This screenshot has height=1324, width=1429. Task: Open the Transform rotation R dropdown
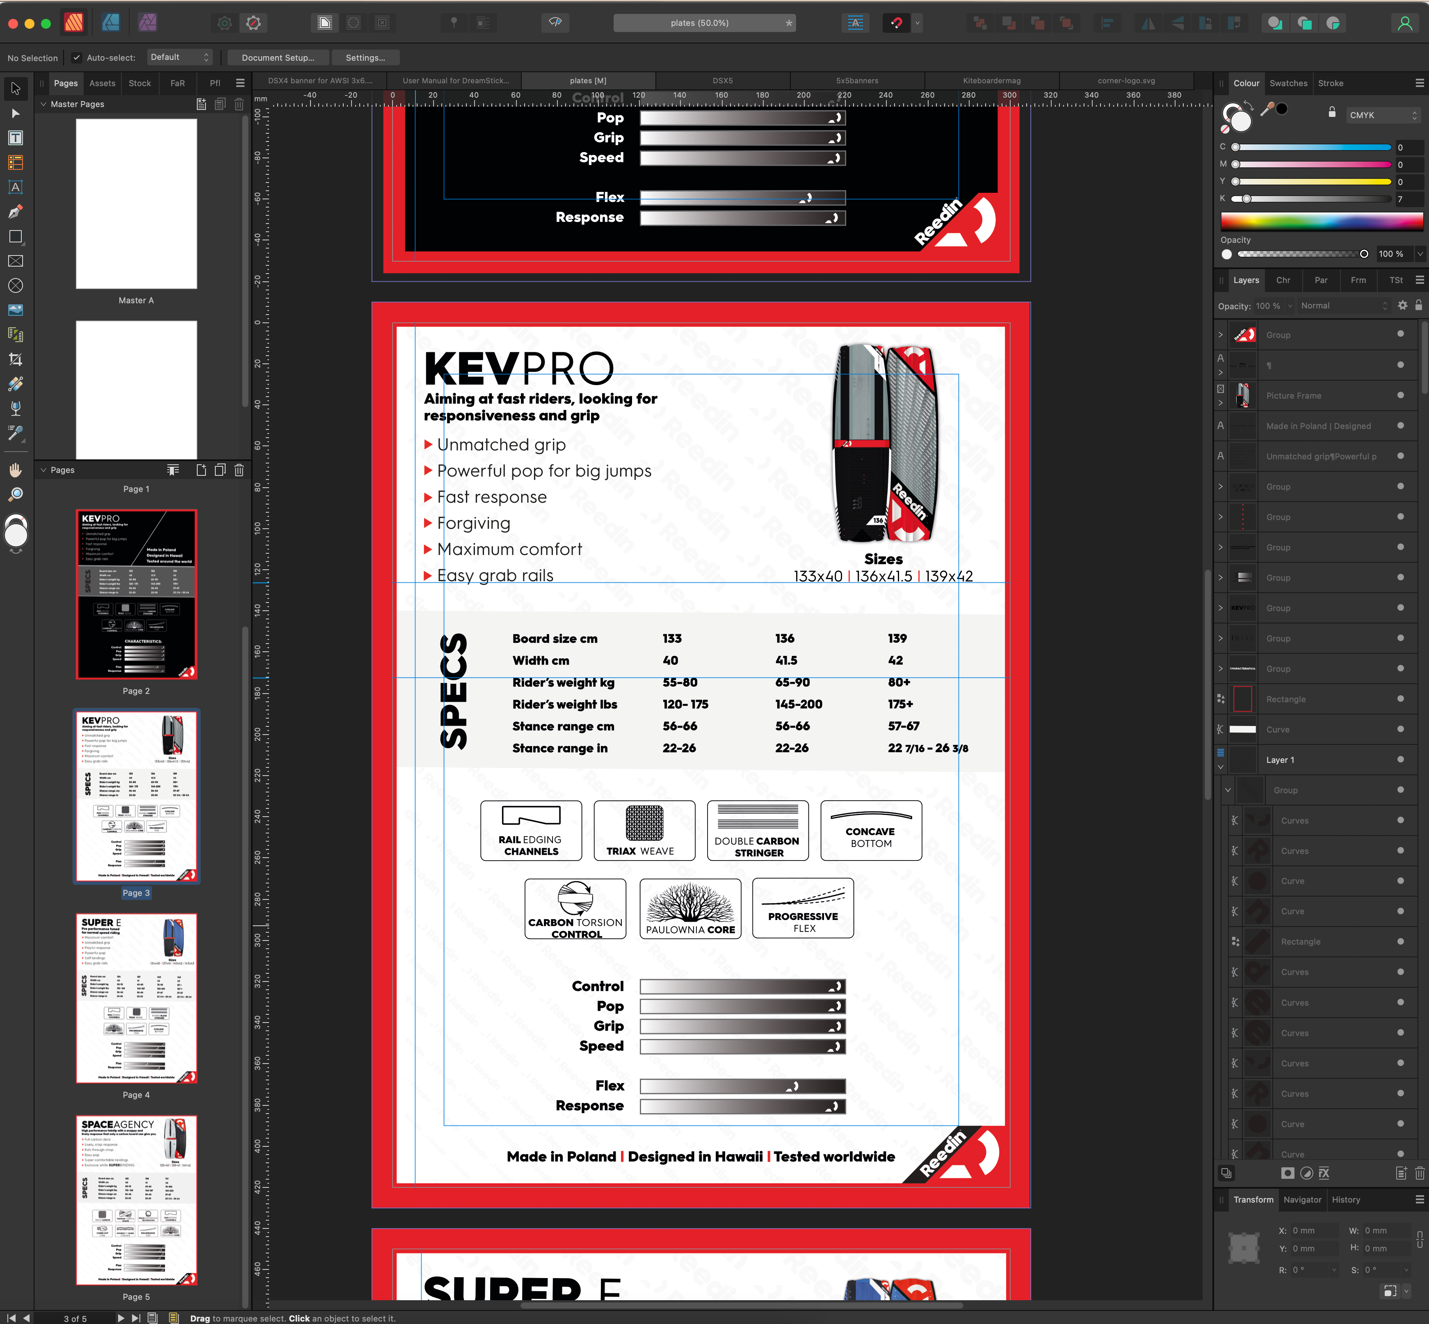tap(1334, 1269)
